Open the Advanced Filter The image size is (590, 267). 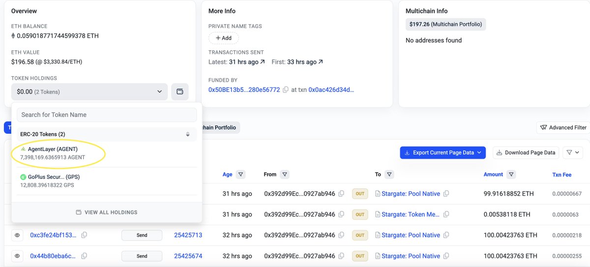pos(563,127)
